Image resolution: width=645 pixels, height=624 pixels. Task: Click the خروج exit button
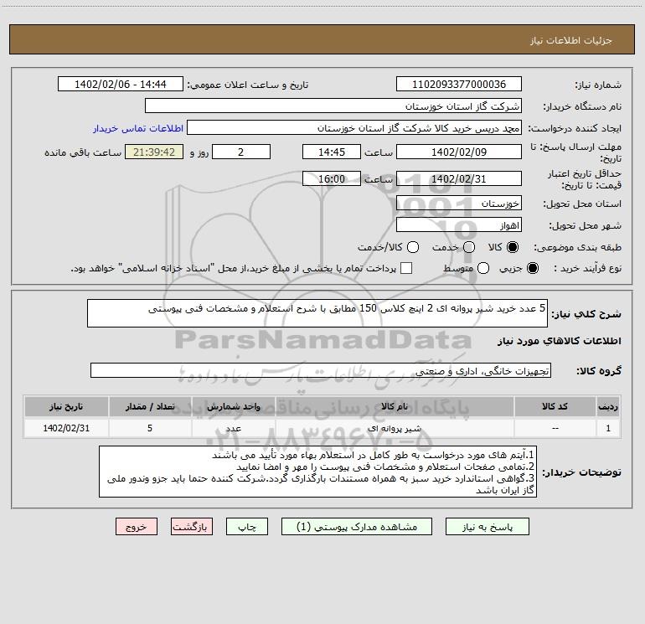[x=137, y=527]
